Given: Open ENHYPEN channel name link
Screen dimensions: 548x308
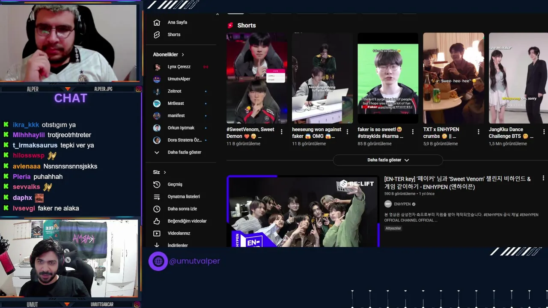Looking at the screenshot, I should [x=402, y=204].
